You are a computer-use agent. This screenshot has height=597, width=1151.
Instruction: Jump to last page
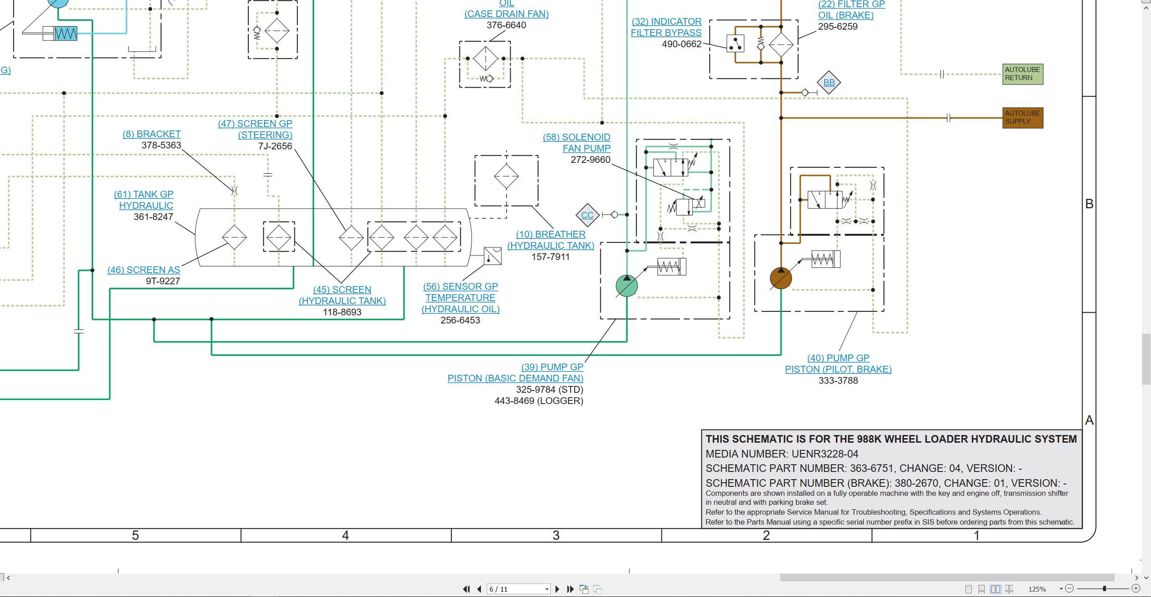[571, 589]
